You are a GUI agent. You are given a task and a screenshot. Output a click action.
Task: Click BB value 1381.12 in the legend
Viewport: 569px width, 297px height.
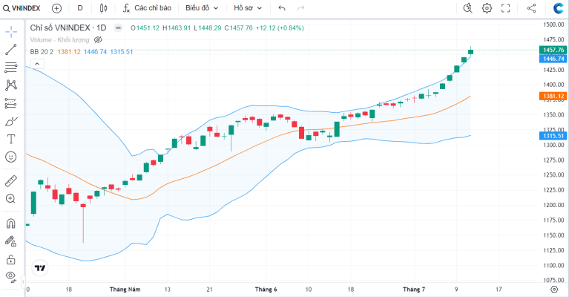tap(69, 52)
